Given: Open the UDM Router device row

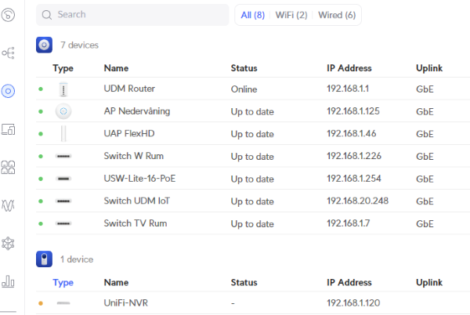Looking at the screenshot, I should [x=253, y=89].
